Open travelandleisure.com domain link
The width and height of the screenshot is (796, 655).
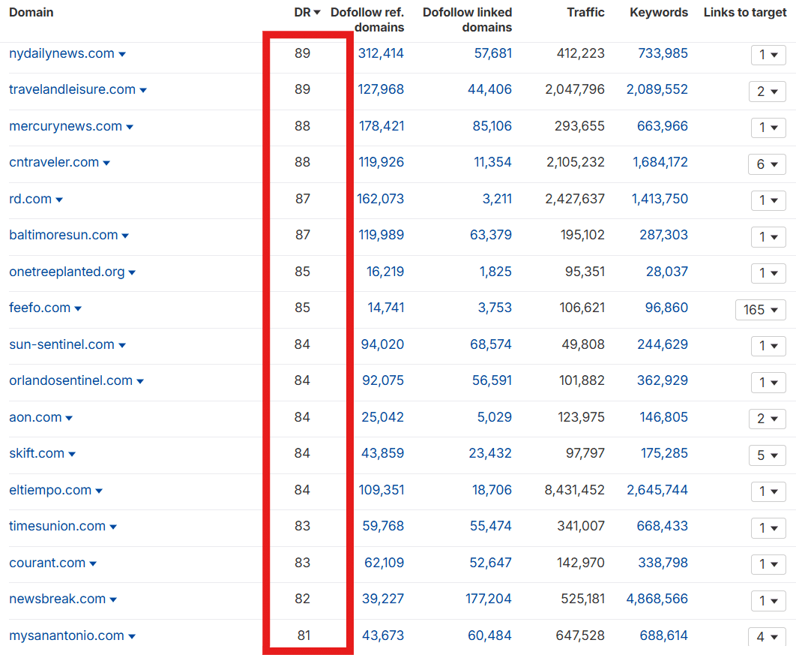point(73,89)
